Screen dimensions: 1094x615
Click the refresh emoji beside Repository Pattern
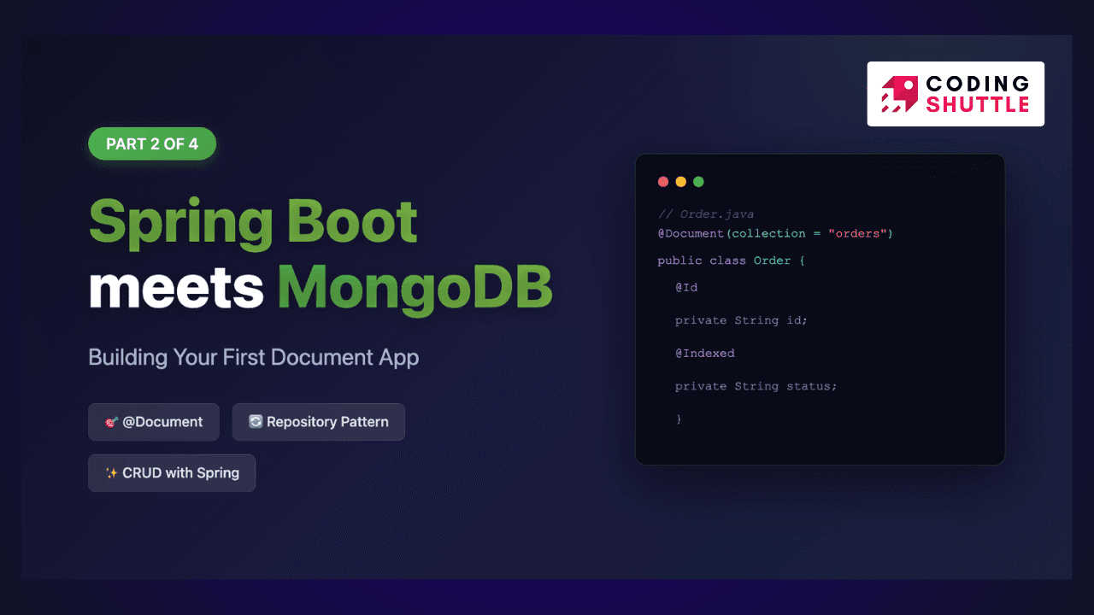point(255,422)
